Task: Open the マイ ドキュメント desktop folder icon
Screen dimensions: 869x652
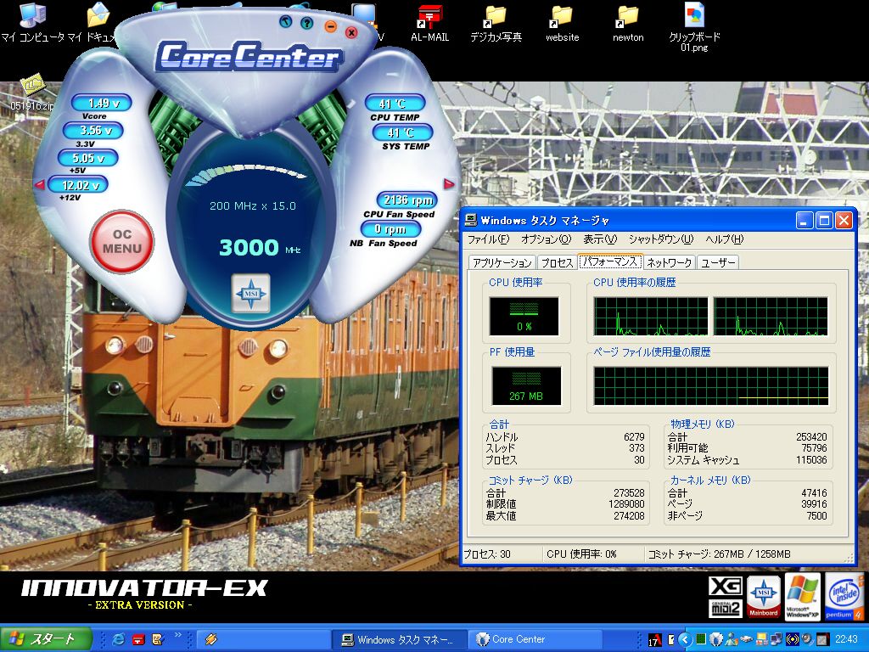Action: [x=98, y=22]
